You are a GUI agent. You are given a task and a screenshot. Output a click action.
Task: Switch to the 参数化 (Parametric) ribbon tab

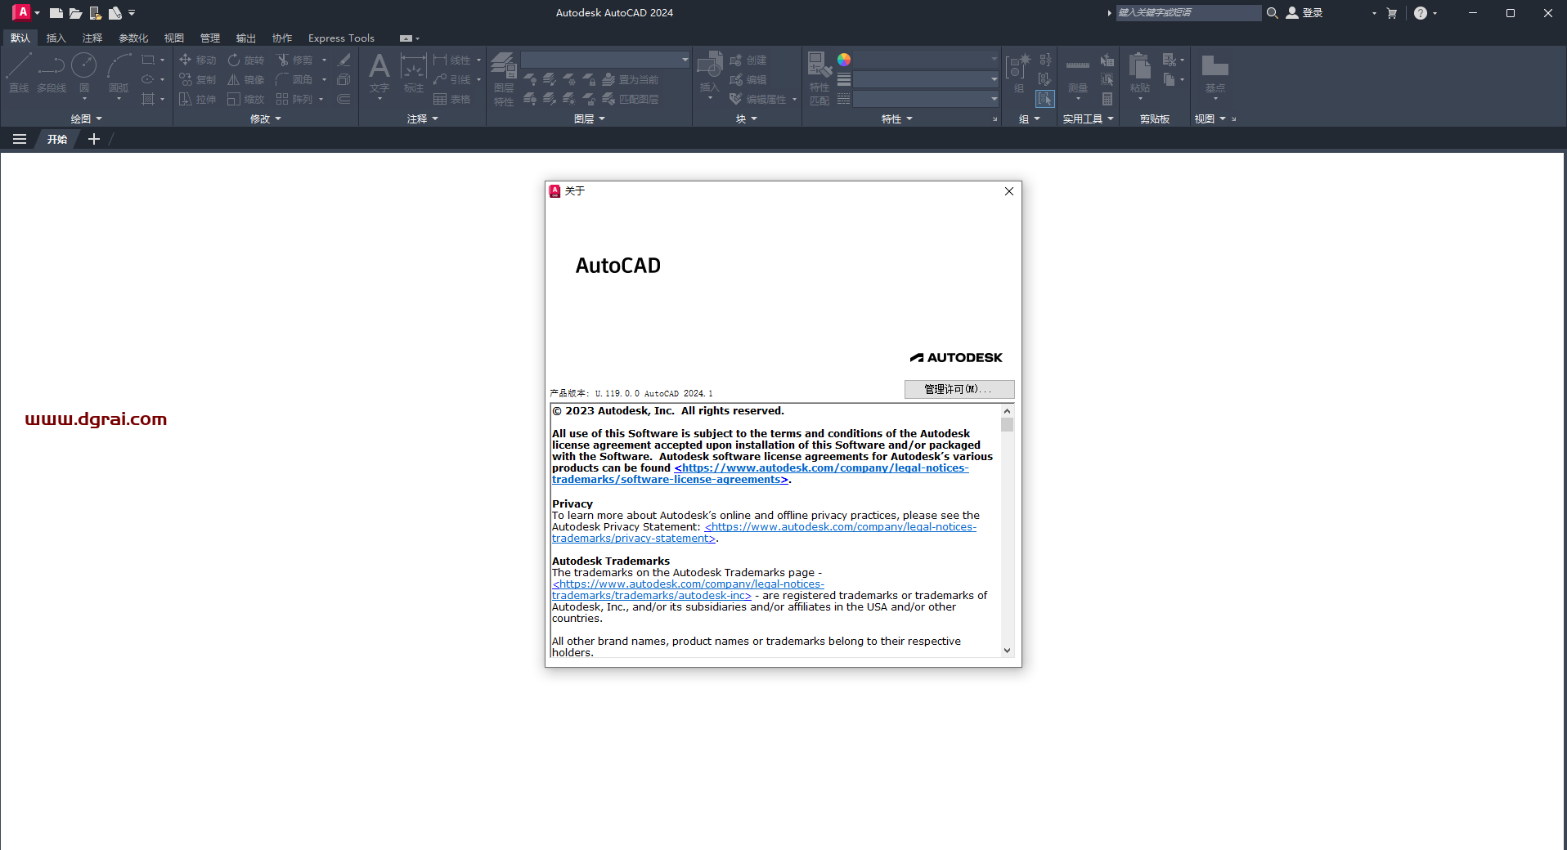[133, 38]
